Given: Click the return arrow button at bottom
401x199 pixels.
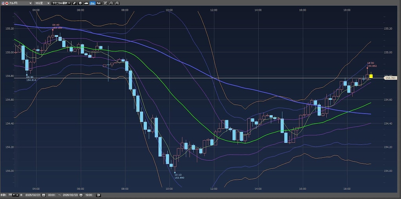Looking at the screenshot, I should tap(98, 195).
